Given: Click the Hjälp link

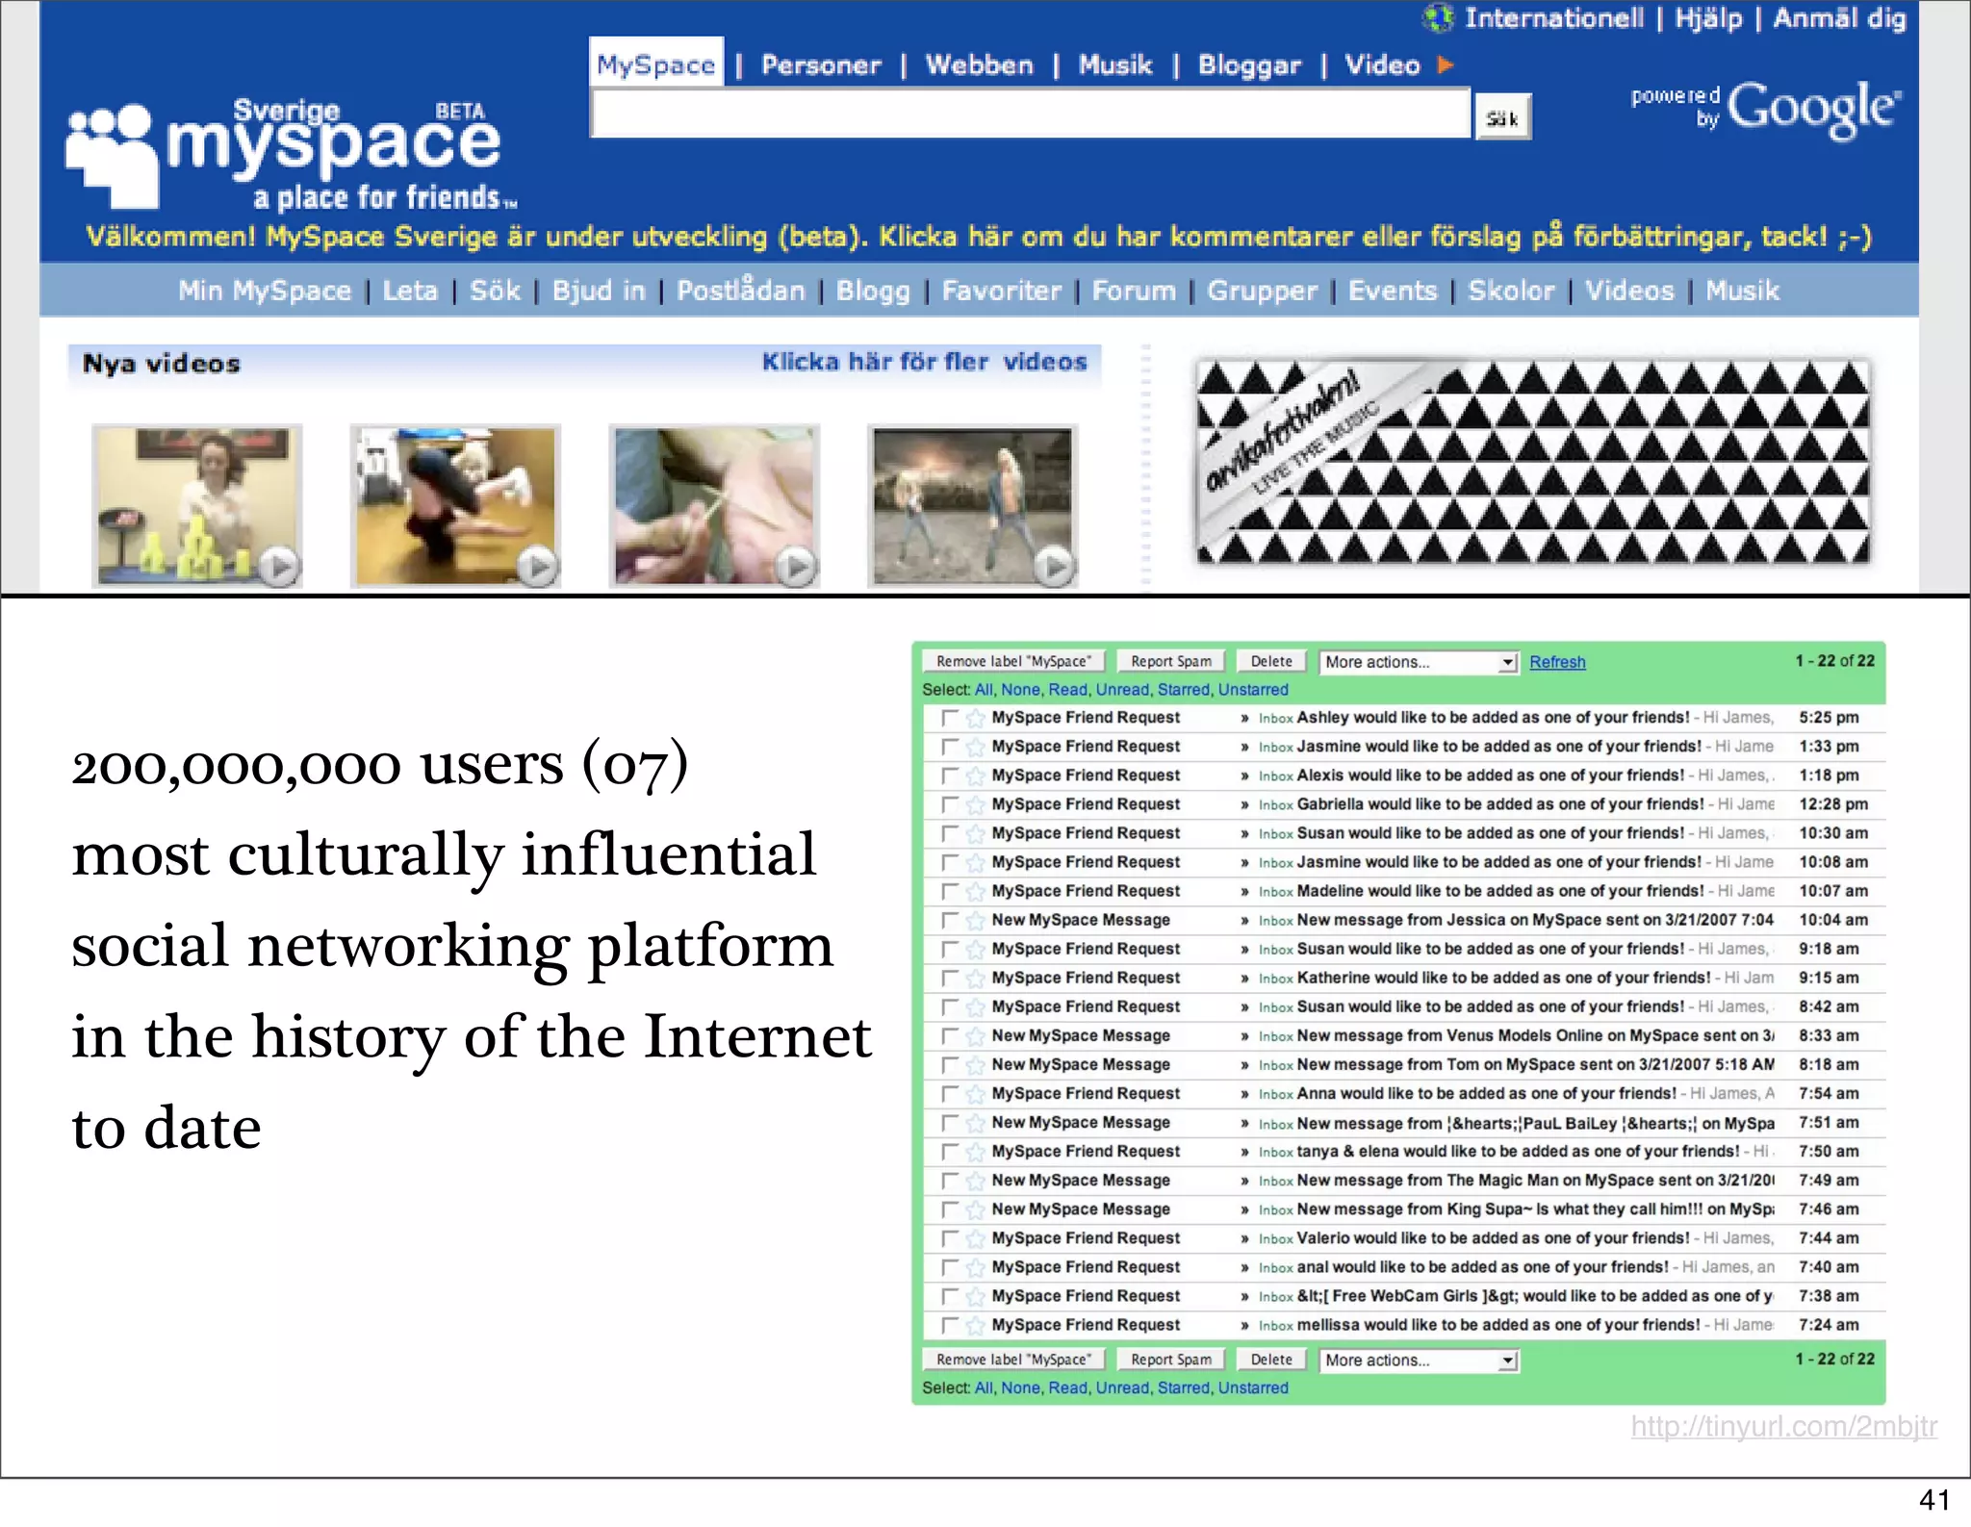Looking at the screenshot, I should click(1708, 18).
